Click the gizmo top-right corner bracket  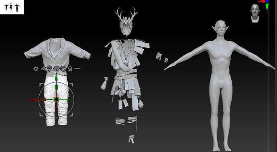(x=71, y=85)
